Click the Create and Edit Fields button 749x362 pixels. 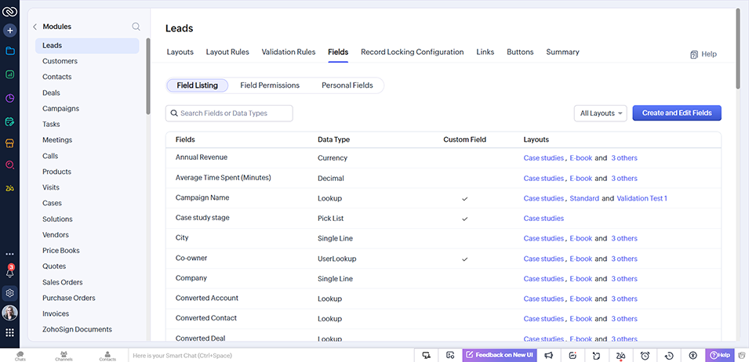click(x=676, y=113)
